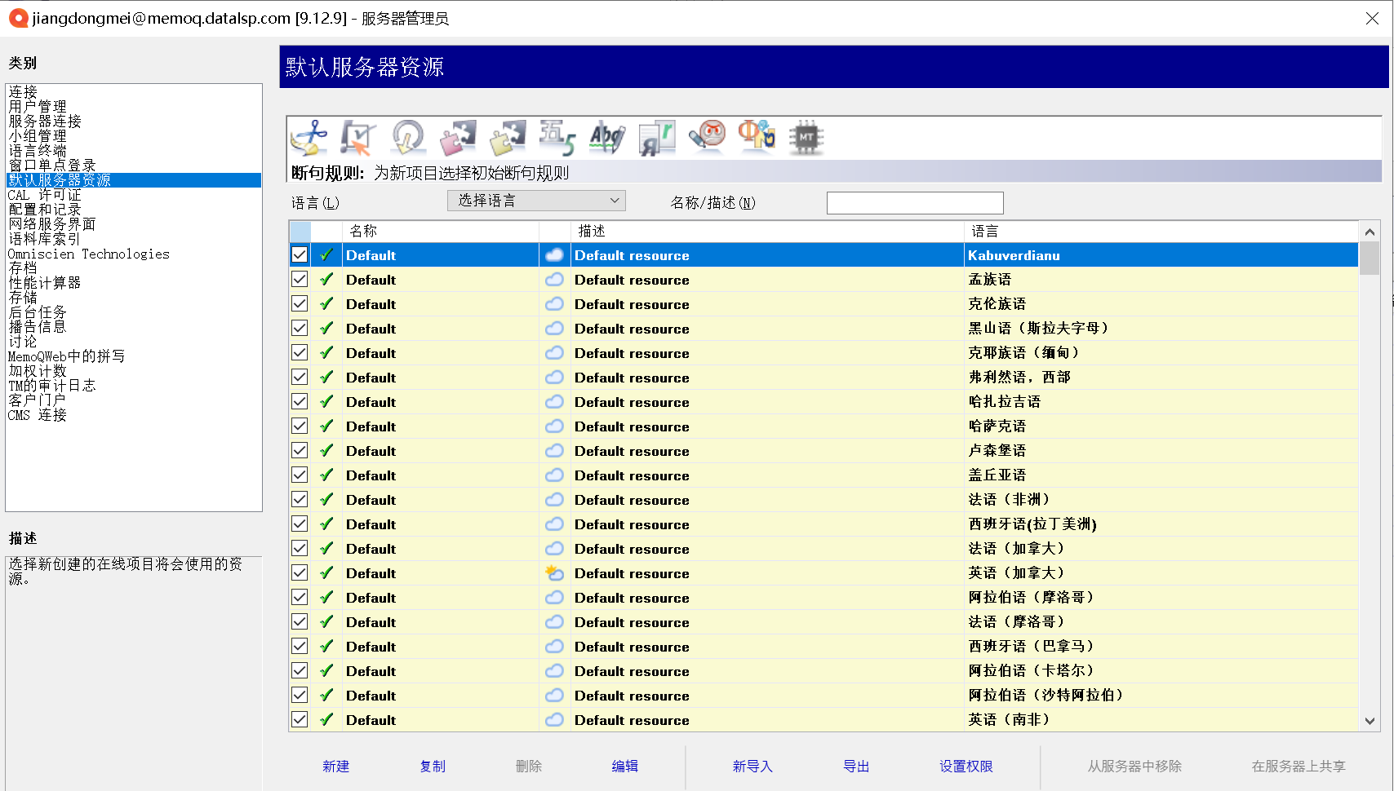The height and width of the screenshot is (791, 1394).
Task: Click green checkmark in 法语（摩洛哥）row
Action: [x=326, y=621]
